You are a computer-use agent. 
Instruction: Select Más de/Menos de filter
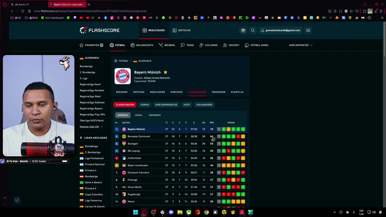[x=166, y=105]
